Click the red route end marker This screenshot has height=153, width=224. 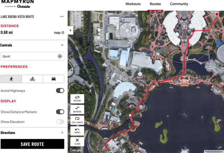(x=217, y=14)
